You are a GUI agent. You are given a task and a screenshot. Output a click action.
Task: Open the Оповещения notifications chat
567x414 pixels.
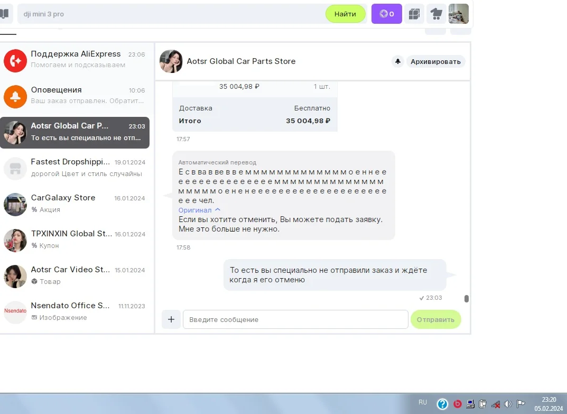point(75,96)
